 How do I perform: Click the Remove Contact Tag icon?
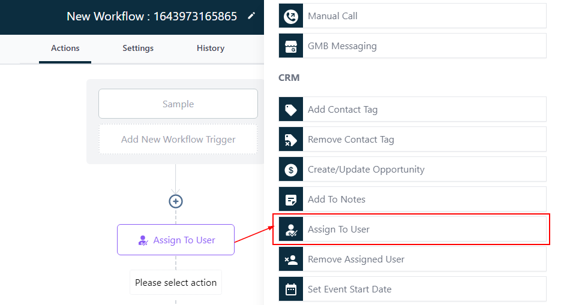[291, 140]
